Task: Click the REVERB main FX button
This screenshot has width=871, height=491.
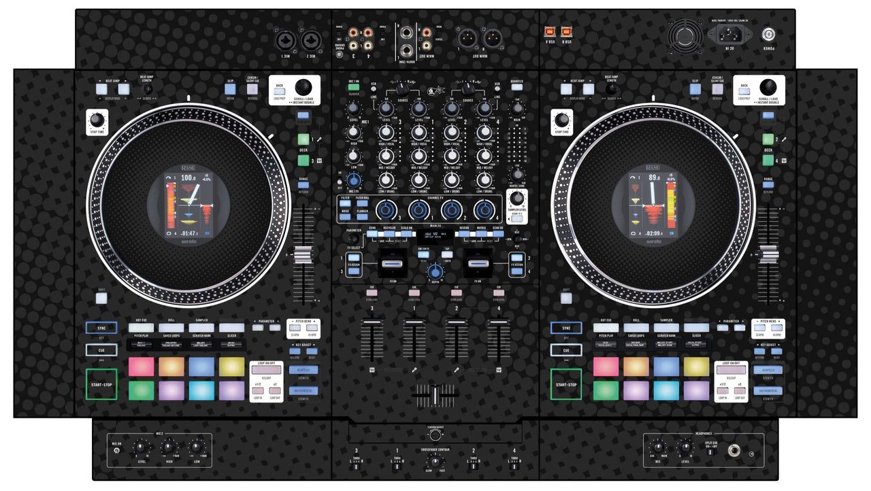Action: [x=463, y=233]
